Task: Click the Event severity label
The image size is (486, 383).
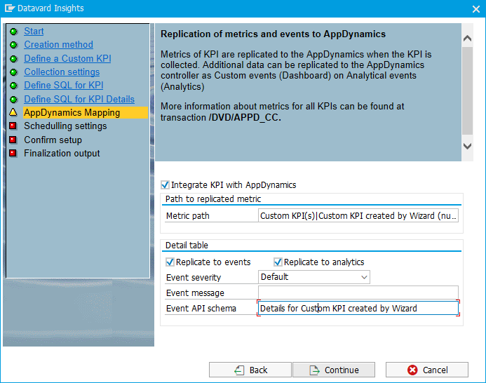Action: (194, 277)
